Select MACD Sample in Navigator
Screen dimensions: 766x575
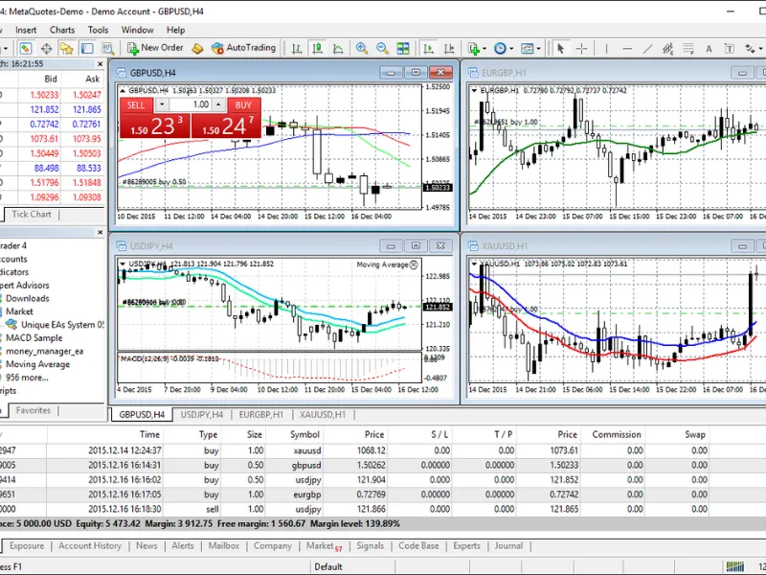34,338
